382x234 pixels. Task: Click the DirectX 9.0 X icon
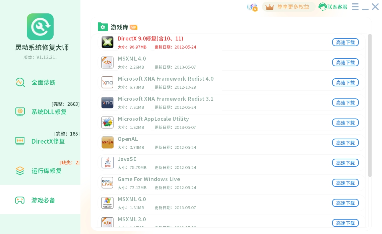point(108,43)
